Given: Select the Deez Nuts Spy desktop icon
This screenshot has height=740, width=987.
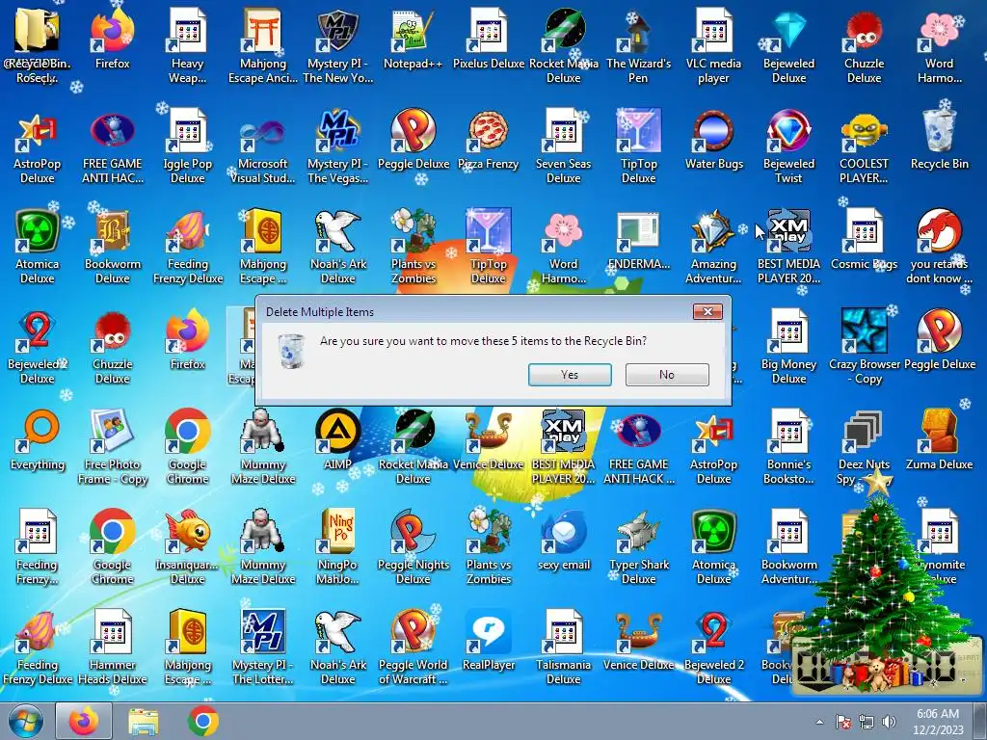Looking at the screenshot, I should tap(864, 447).
